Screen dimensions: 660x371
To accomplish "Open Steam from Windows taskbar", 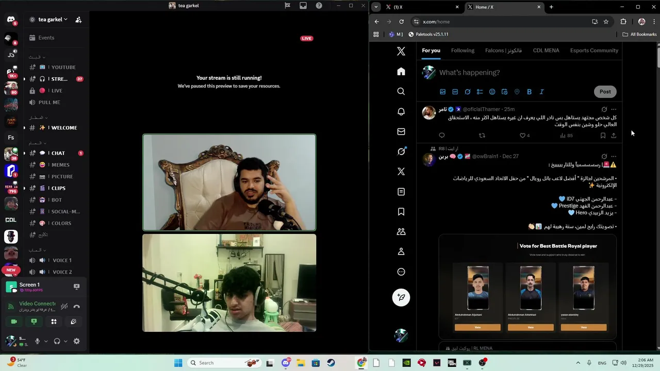I will [x=331, y=363].
